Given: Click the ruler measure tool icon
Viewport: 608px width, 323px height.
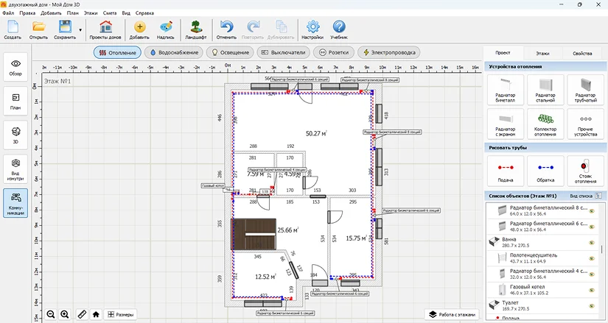Looking at the screenshot, I should coord(81,314).
